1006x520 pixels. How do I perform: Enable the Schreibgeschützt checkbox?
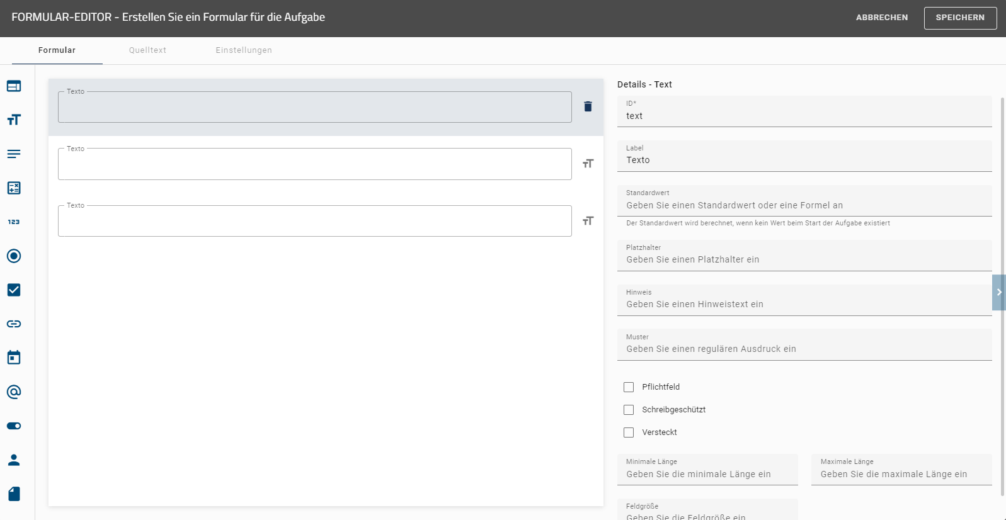pyautogui.click(x=629, y=410)
